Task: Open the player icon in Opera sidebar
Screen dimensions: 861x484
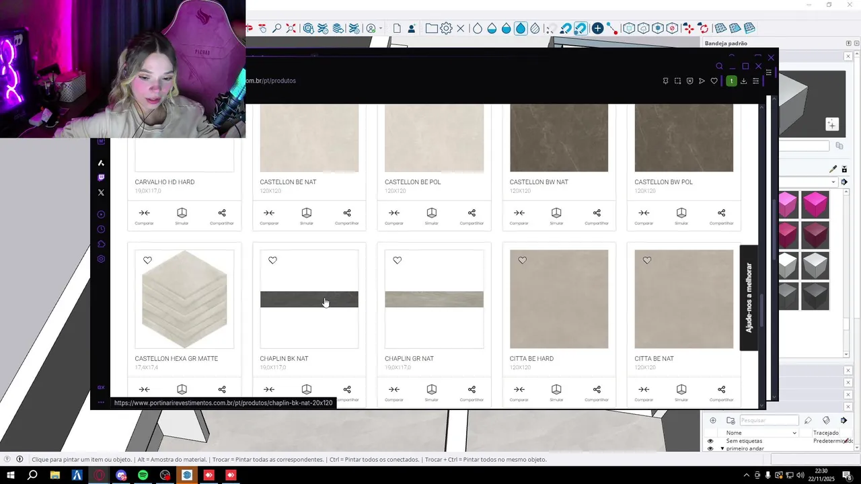Action: pos(101,214)
